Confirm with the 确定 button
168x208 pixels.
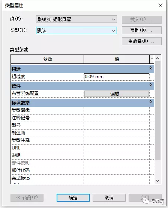tap(73, 197)
